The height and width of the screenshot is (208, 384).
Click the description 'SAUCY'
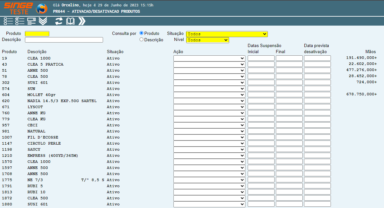point(34,149)
